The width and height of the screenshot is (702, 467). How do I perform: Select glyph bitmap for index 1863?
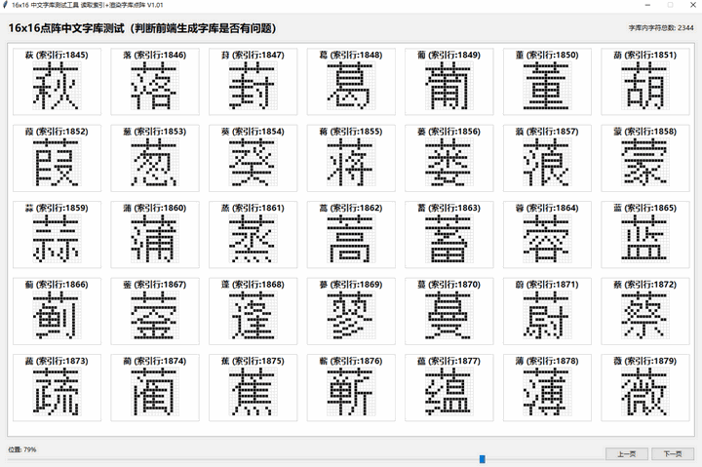[x=448, y=239]
